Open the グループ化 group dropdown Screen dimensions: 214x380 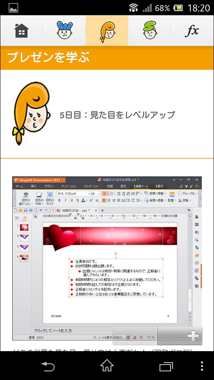(188, 194)
